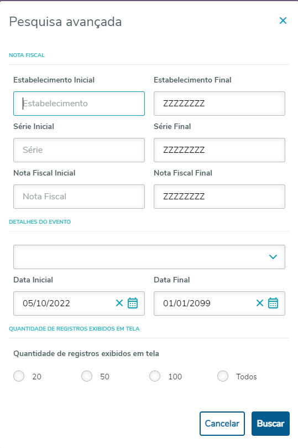The image size is (298, 448).
Task: Select the Todos records radio option
Action: pyautogui.click(x=223, y=376)
